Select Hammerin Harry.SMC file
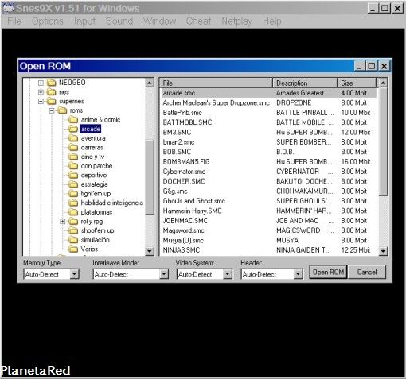Screen dimensions: 406x379 click(268, 211)
